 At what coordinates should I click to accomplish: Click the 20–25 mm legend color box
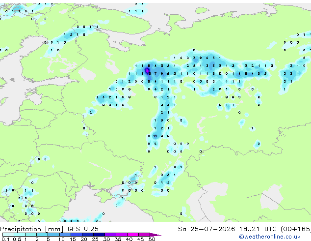pyautogui.click(x=88, y=235)
